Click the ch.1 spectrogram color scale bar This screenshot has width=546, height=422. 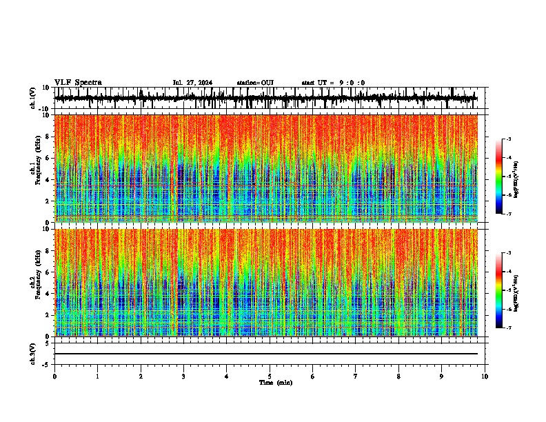(x=499, y=177)
